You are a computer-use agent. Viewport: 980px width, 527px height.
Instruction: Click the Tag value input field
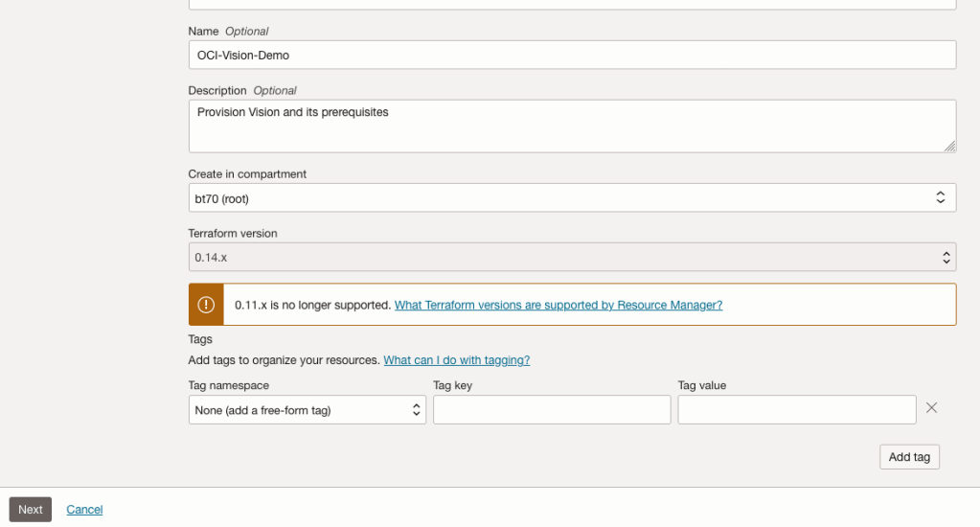tap(796, 410)
